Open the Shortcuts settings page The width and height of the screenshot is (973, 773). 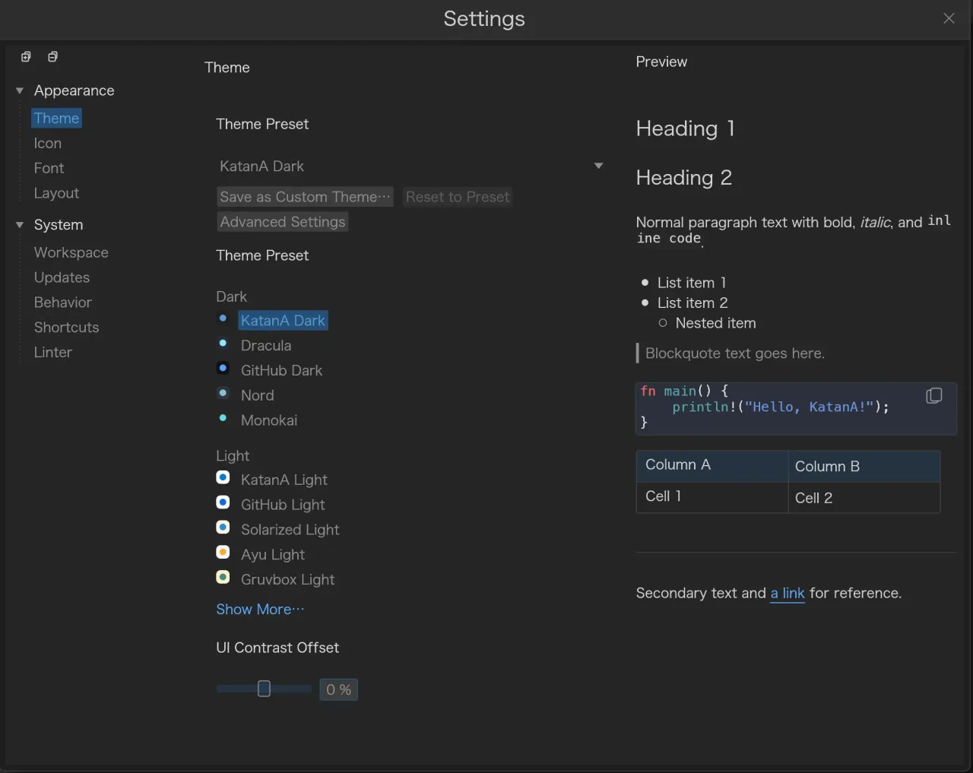tap(66, 328)
